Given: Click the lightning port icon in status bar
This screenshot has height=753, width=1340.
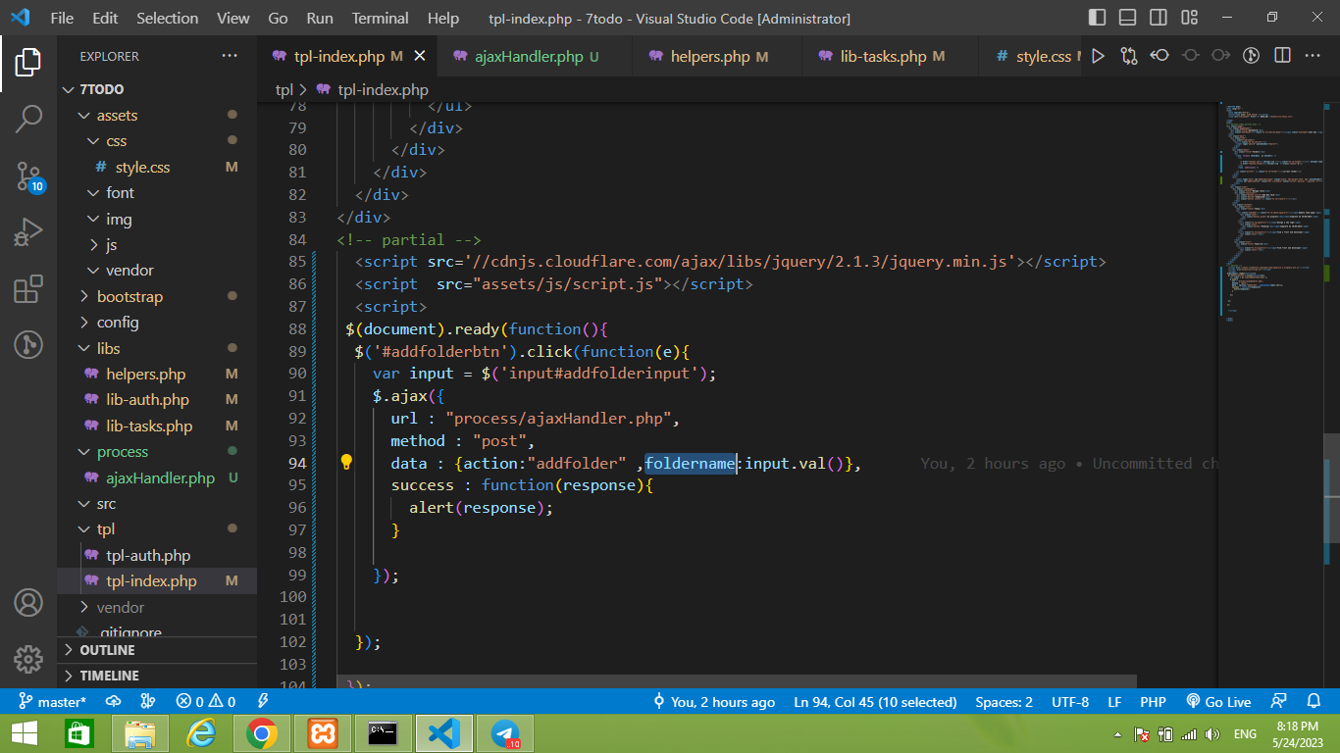Looking at the screenshot, I should click(263, 701).
